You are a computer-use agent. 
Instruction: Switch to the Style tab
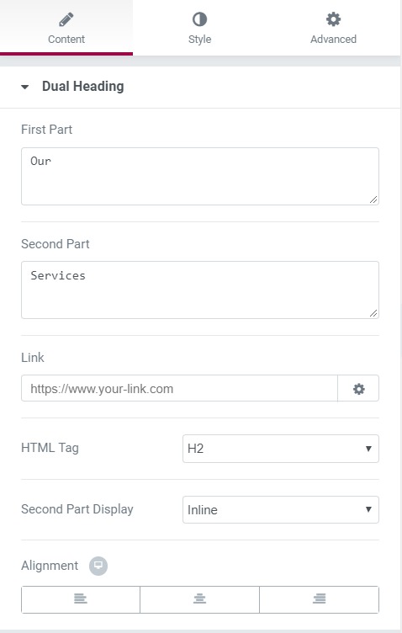199,28
